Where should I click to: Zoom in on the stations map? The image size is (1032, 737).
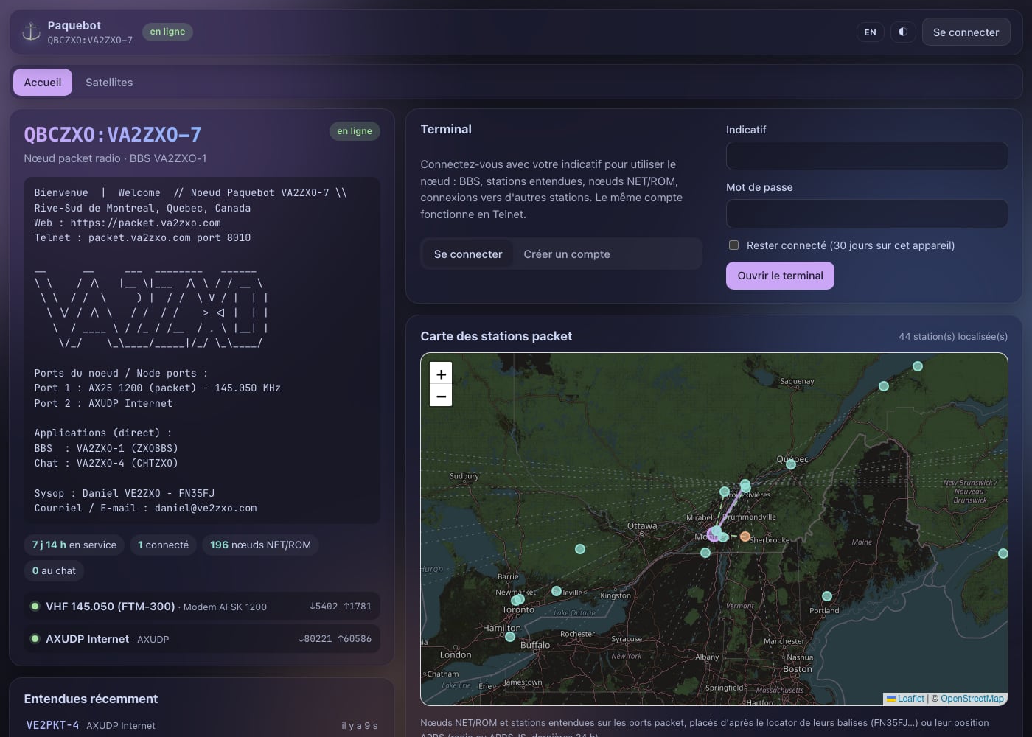(441, 374)
